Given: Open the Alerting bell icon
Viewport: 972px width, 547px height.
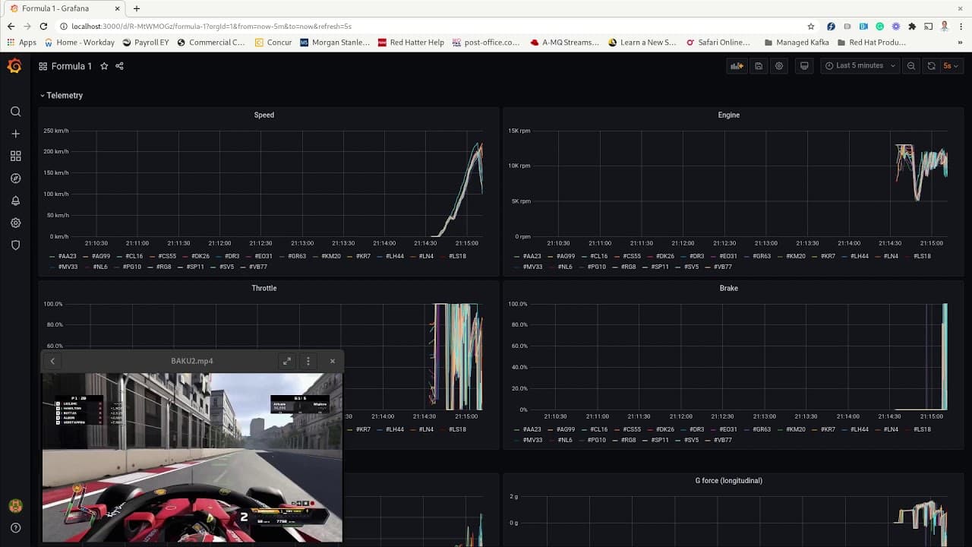Looking at the screenshot, I should click(15, 201).
